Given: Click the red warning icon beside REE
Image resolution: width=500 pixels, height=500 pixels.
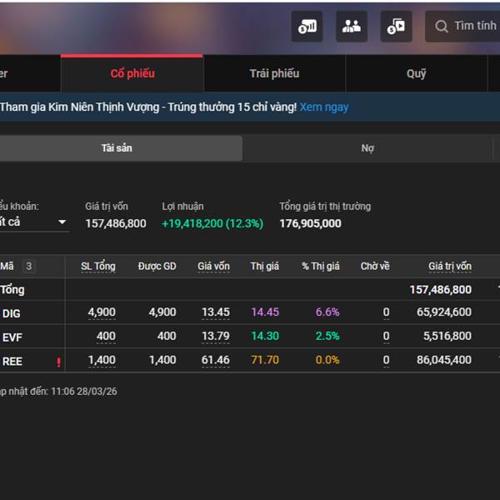Looking at the screenshot, I should point(58,362).
